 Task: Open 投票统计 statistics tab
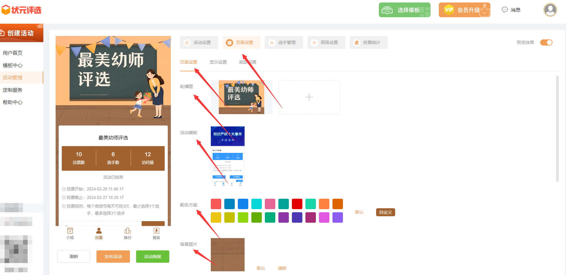pos(369,42)
